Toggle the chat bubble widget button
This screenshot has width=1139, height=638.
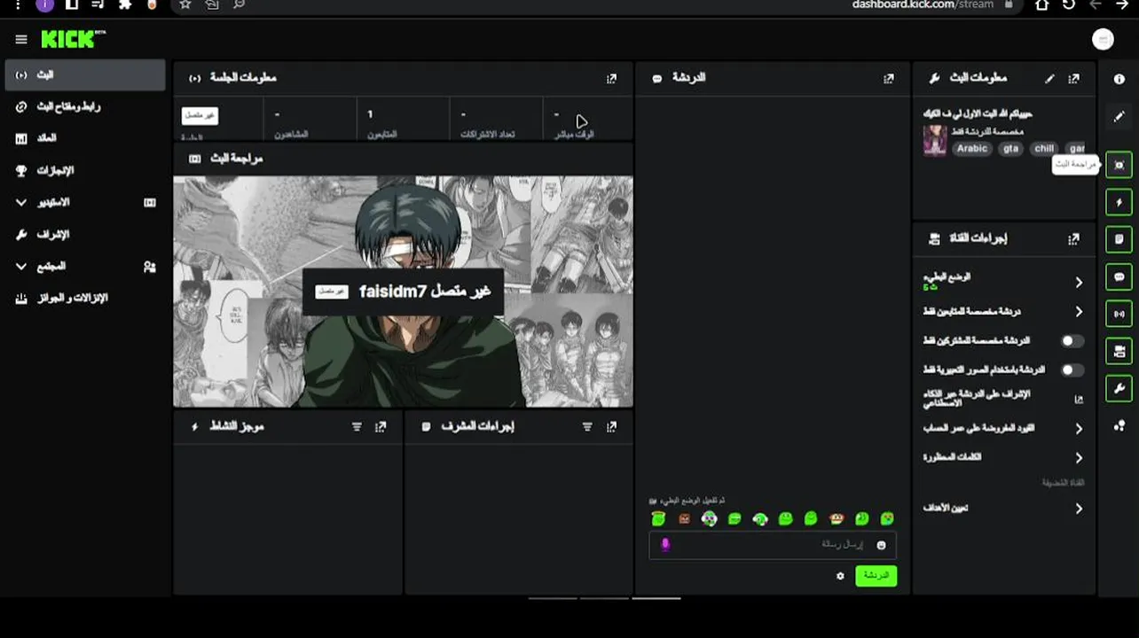pos(1119,276)
